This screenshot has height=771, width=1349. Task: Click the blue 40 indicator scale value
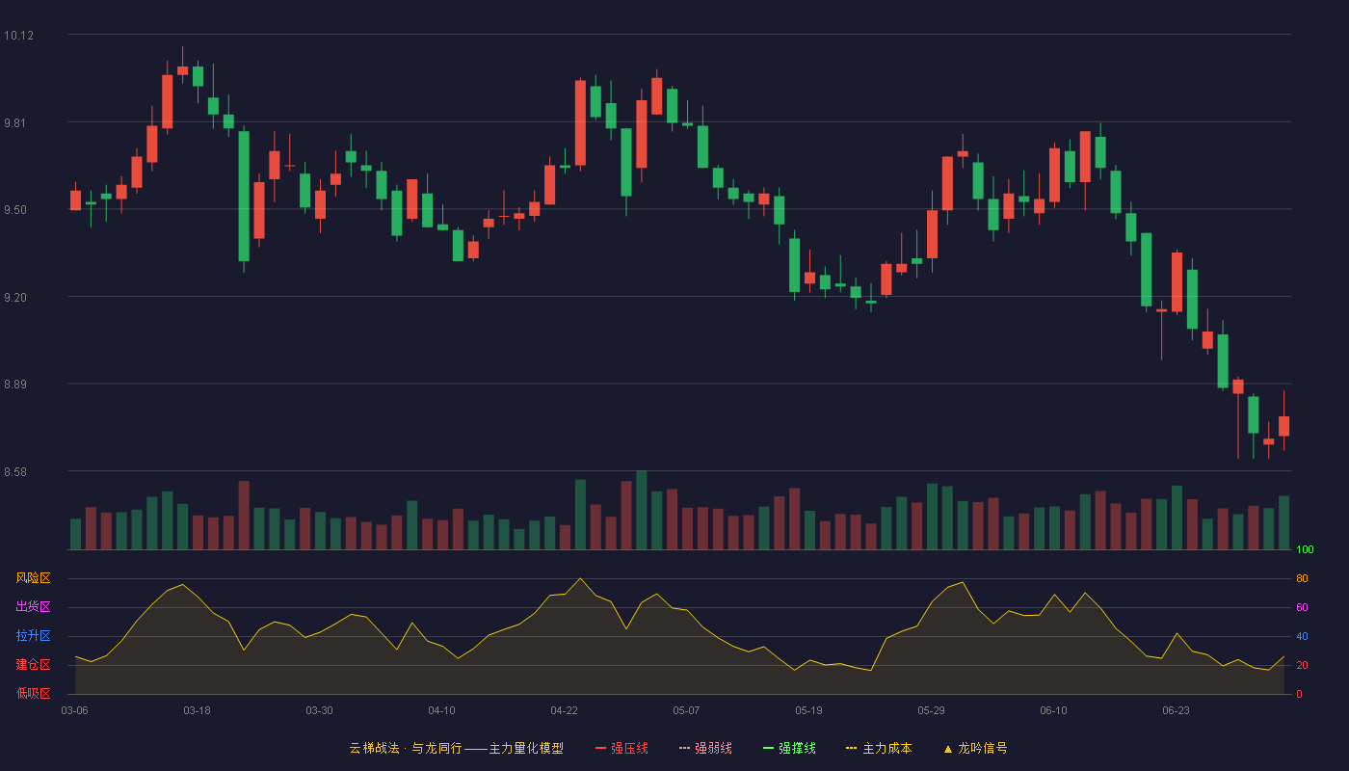(x=1302, y=637)
